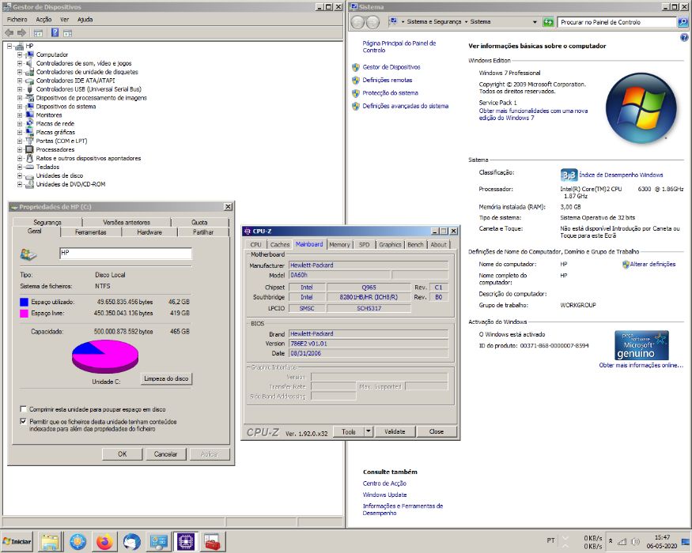Image resolution: width=692 pixels, height=553 pixels.
Task: Click the Índice de Desempenho Windows link
Action: [621, 175]
